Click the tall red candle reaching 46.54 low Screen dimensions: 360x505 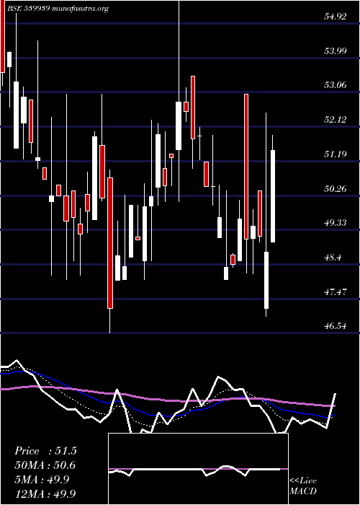(x=110, y=243)
